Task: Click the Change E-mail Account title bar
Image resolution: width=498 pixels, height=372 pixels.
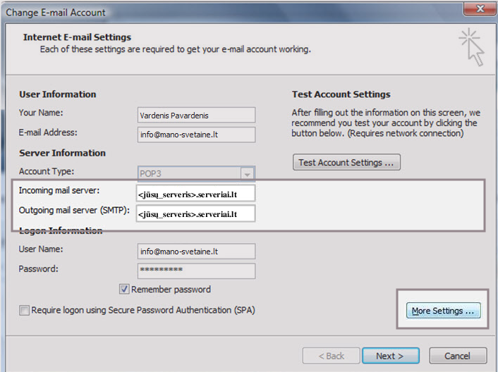Action: pyautogui.click(x=212, y=11)
